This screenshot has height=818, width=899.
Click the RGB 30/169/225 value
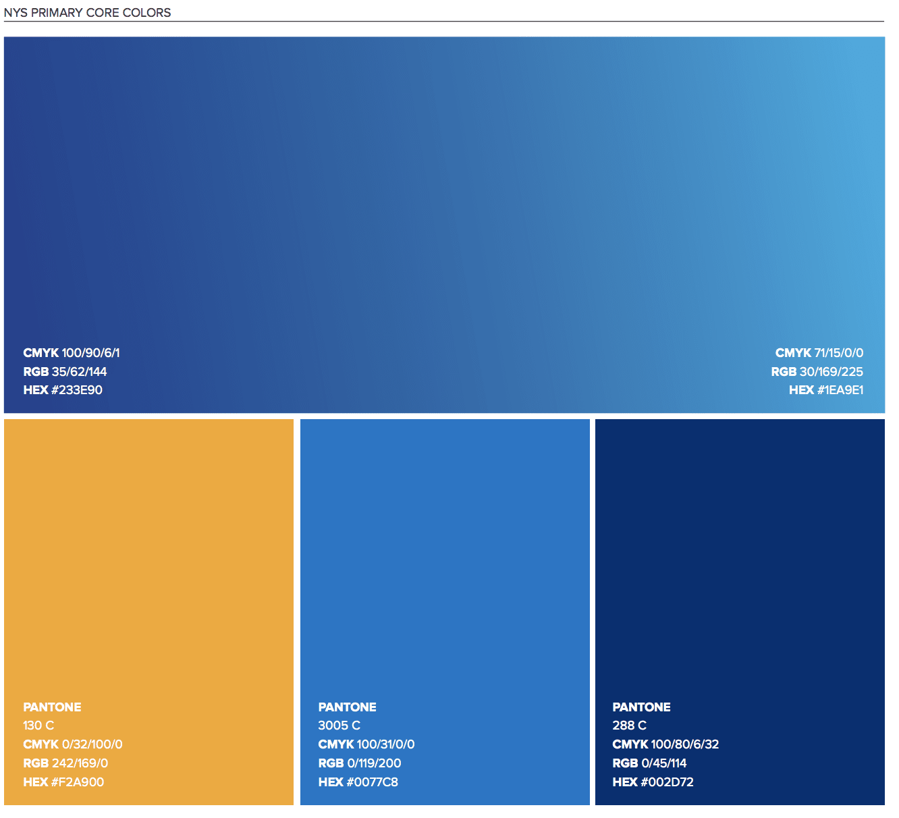(x=817, y=371)
